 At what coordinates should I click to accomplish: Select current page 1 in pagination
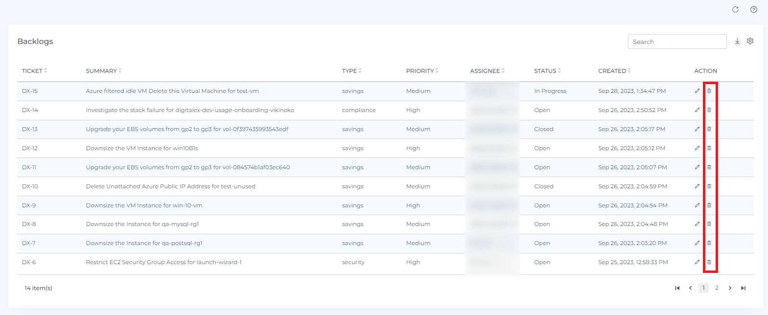[703, 288]
